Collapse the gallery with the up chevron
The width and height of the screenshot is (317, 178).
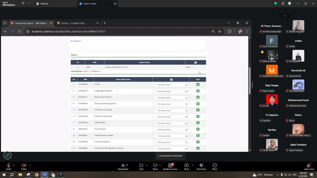point(285,16)
